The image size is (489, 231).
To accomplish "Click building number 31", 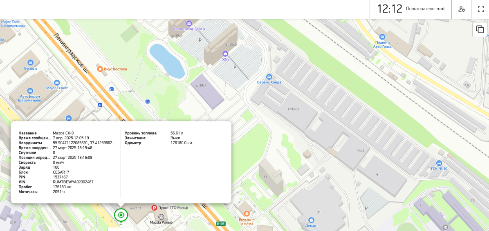I will click(x=319, y=212).
